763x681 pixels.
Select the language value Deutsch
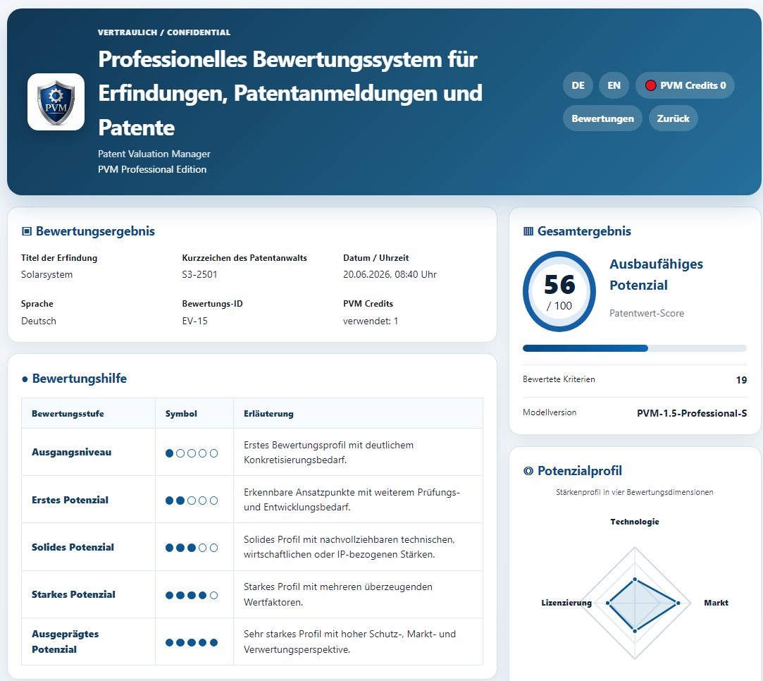coord(39,321)
